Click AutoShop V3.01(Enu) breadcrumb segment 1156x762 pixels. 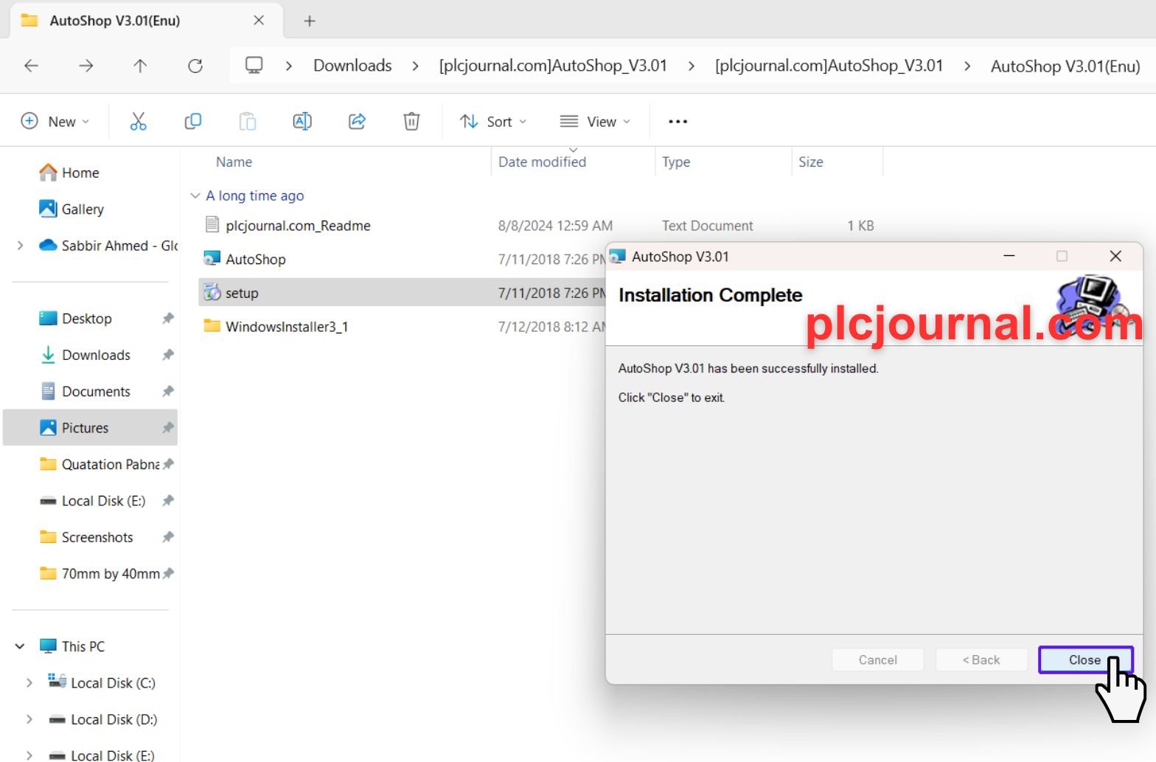pos(1065,66)
